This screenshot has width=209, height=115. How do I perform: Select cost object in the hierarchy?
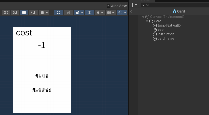[x=161, y=30]
